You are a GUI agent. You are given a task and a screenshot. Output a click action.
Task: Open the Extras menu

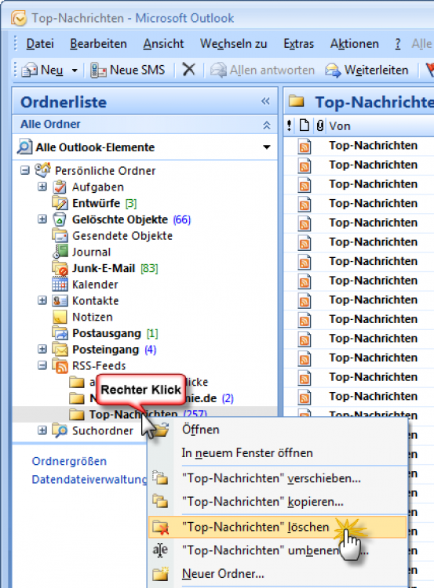tap(298, 44)
